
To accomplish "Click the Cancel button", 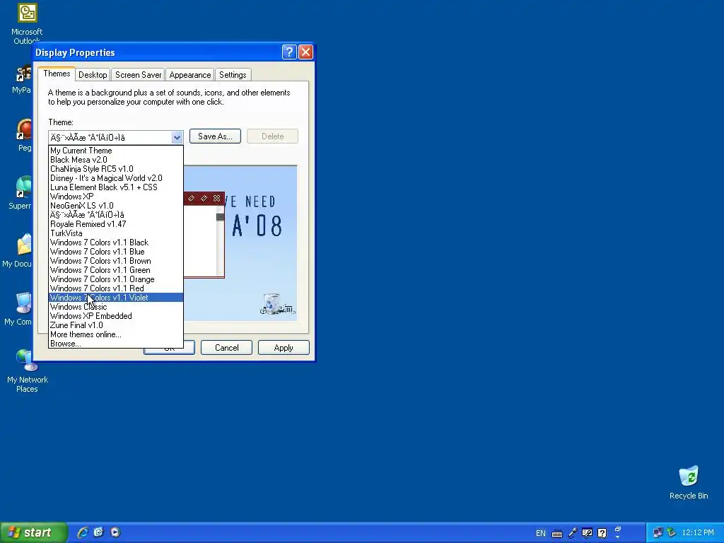I will pyautogui.click(x=227, y=348).
